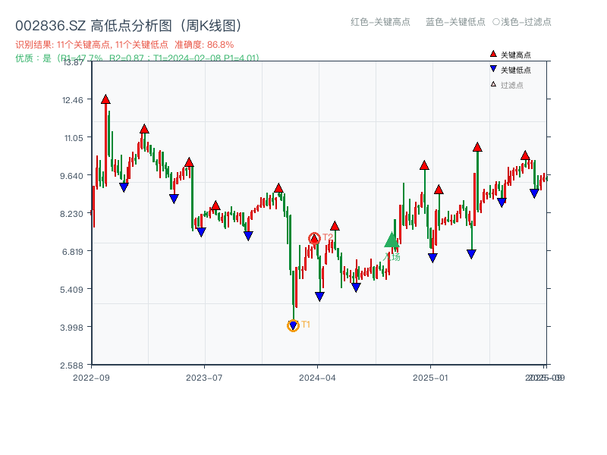Click the 002836.SZ chart title
Viewport: 607px width, 455px height.
pyautogui.click(x=128, y=26)
